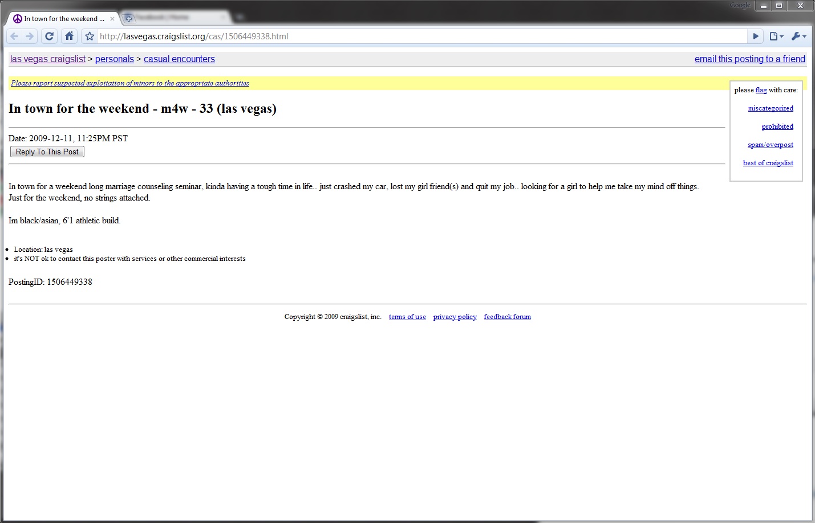Close the 'In town for the weekend' tab
The width and height of the screenshot is (815, 523).
tap(112, 19)
